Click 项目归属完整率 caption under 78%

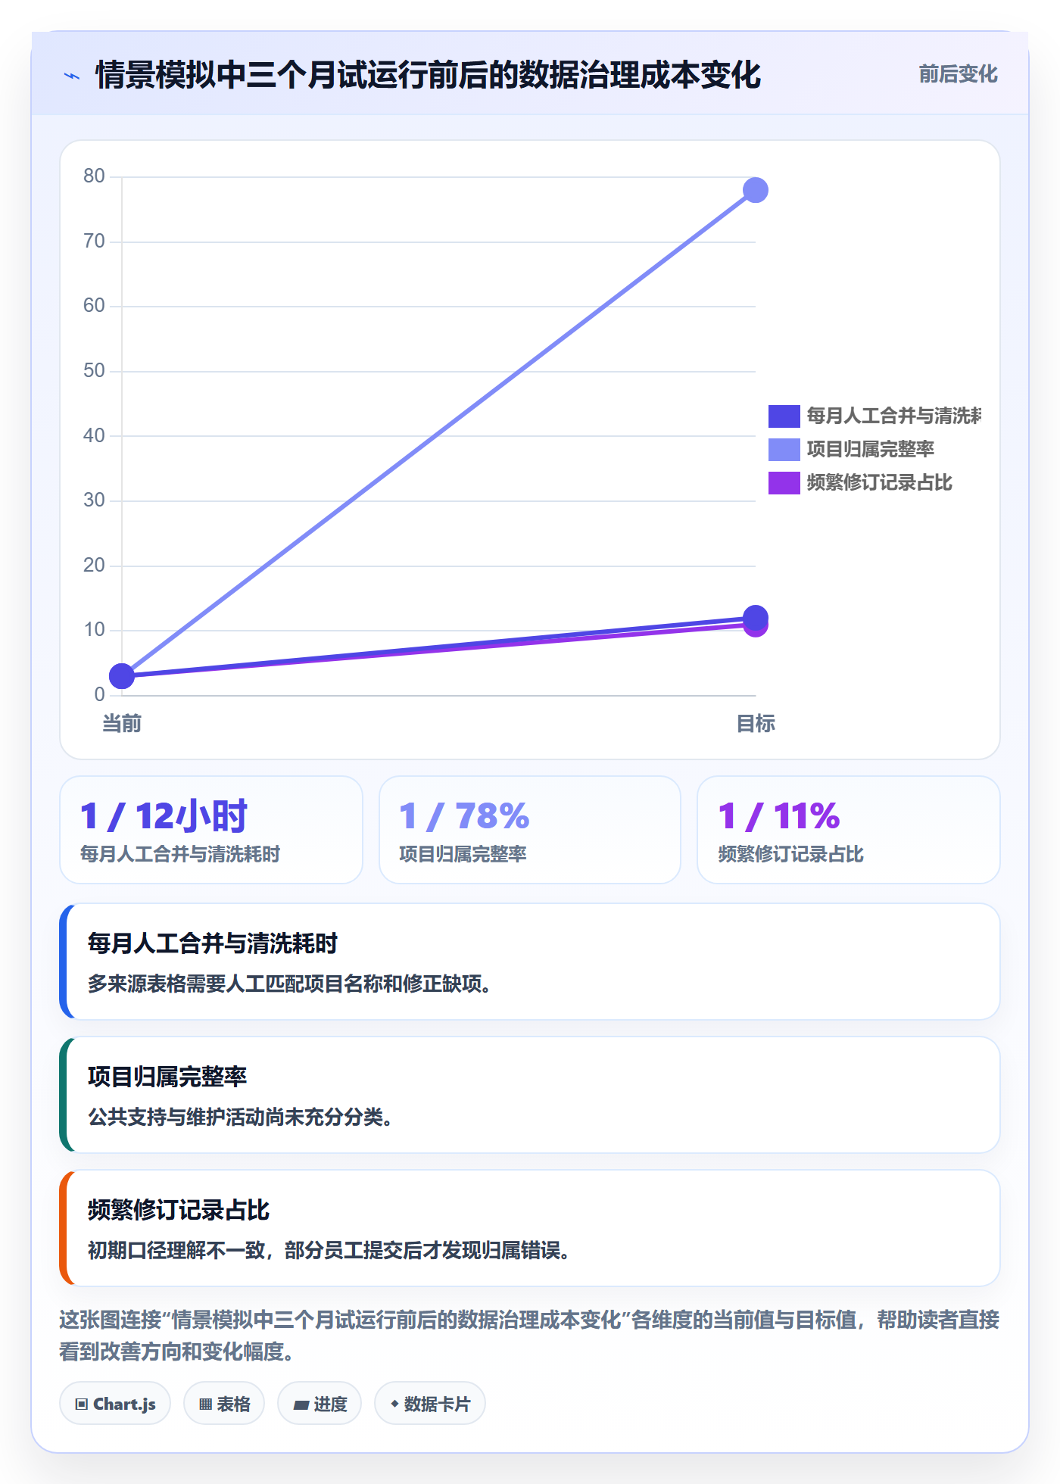tap(463, 854)
